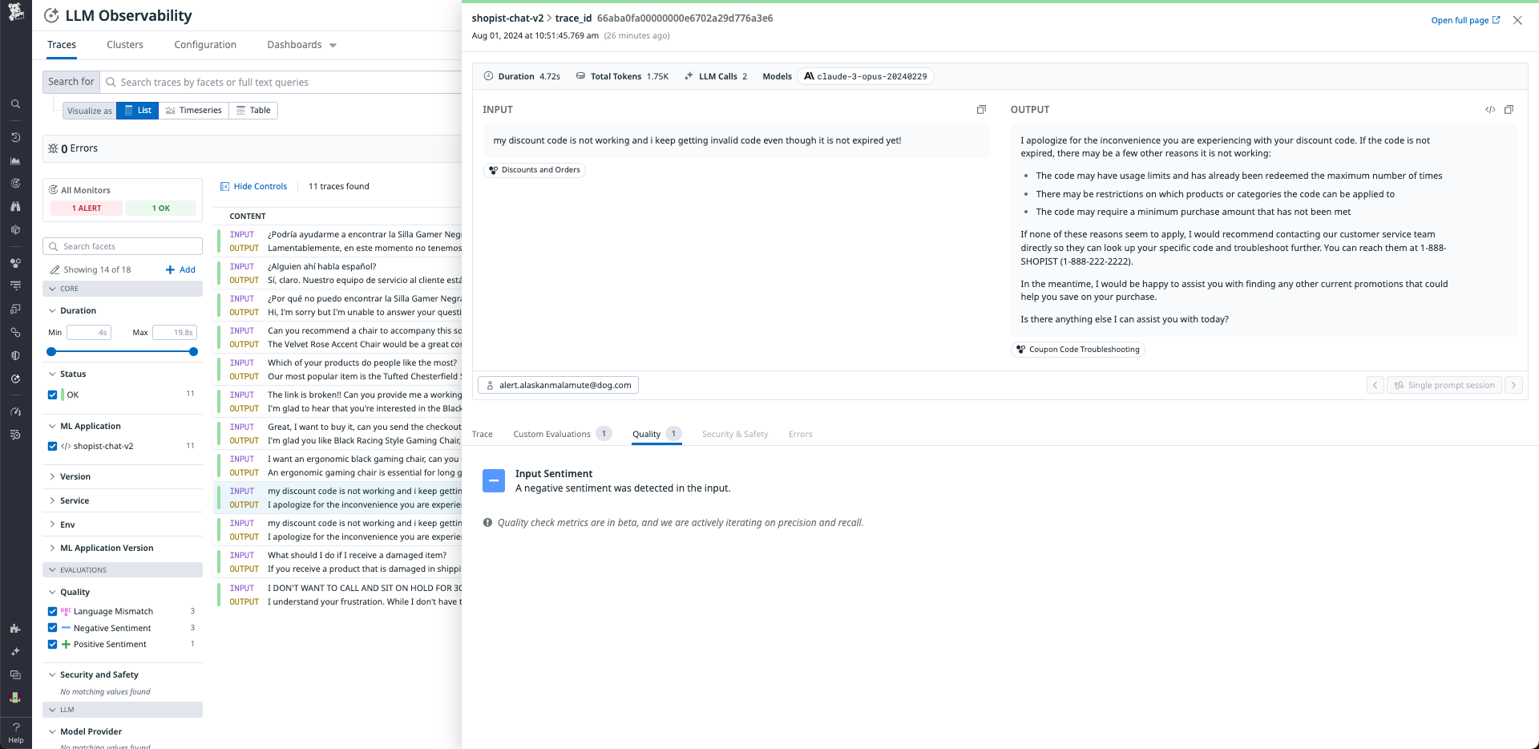Open the Security & Safety tab
Screen dimensions: 1539x749
click(x=734, y=434)
